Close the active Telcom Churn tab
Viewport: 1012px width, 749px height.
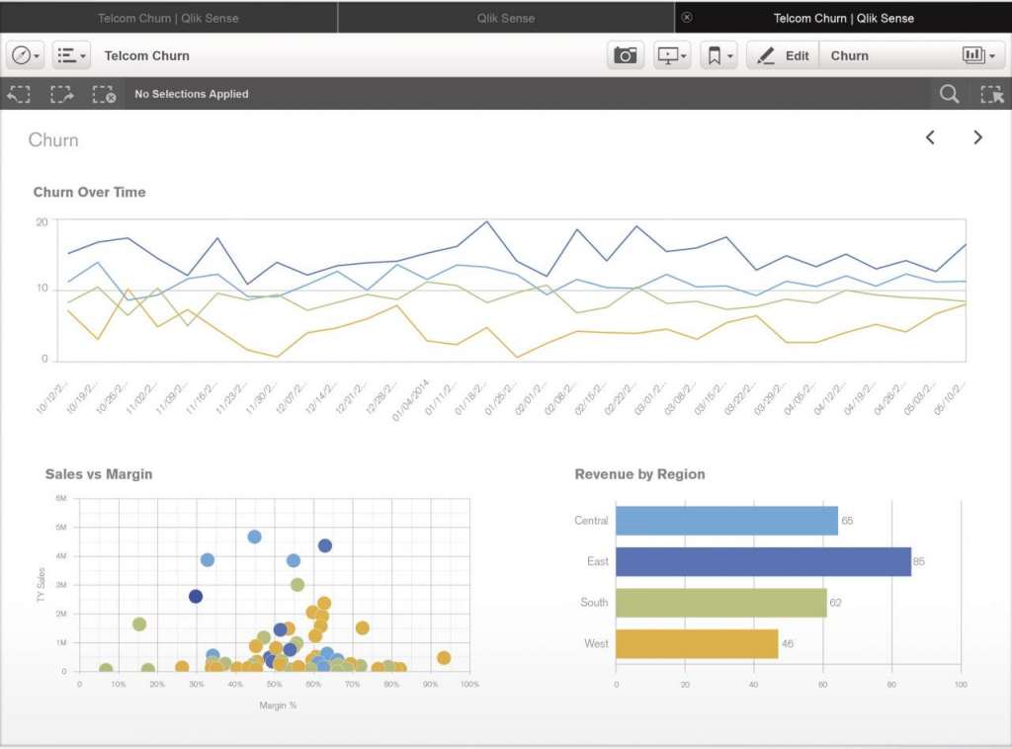click(687, 18)
